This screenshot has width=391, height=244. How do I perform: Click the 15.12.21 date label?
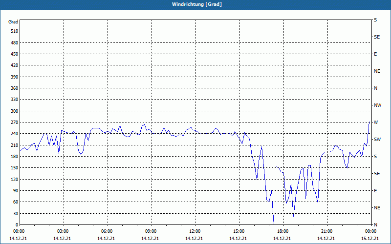pyautogui.click(x=370, y=238)
